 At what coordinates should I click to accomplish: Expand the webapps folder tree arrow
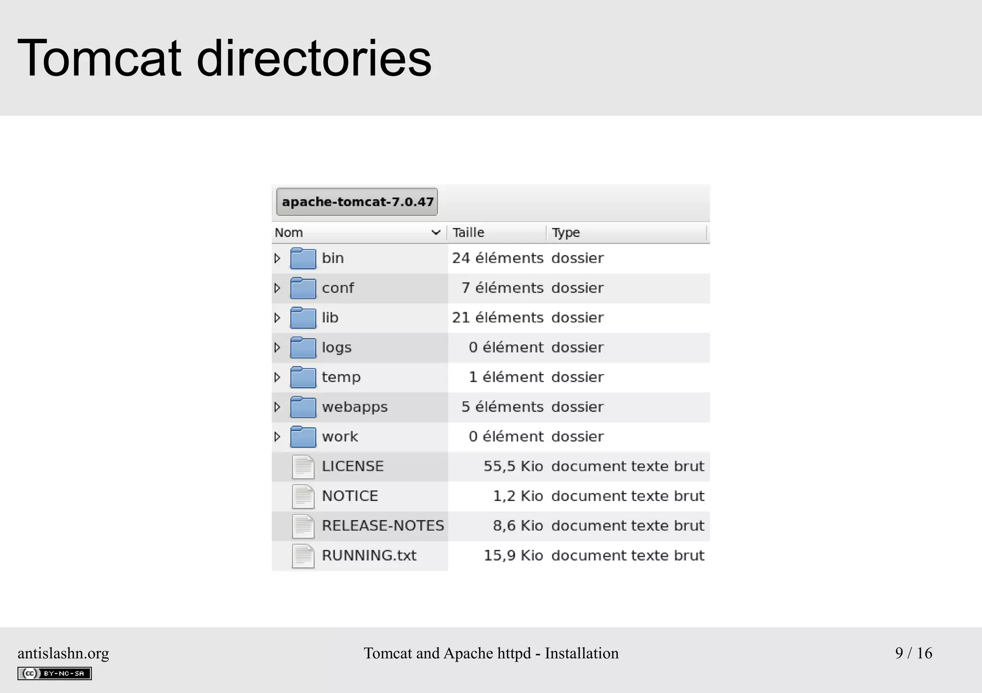click(x=277, y=407)
